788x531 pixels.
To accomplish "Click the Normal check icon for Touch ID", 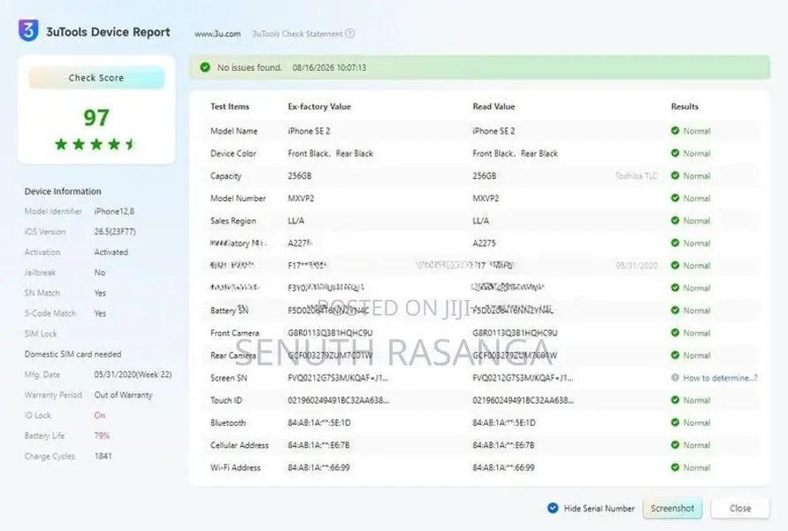I will pyautogui.click(x=675, y=400).
